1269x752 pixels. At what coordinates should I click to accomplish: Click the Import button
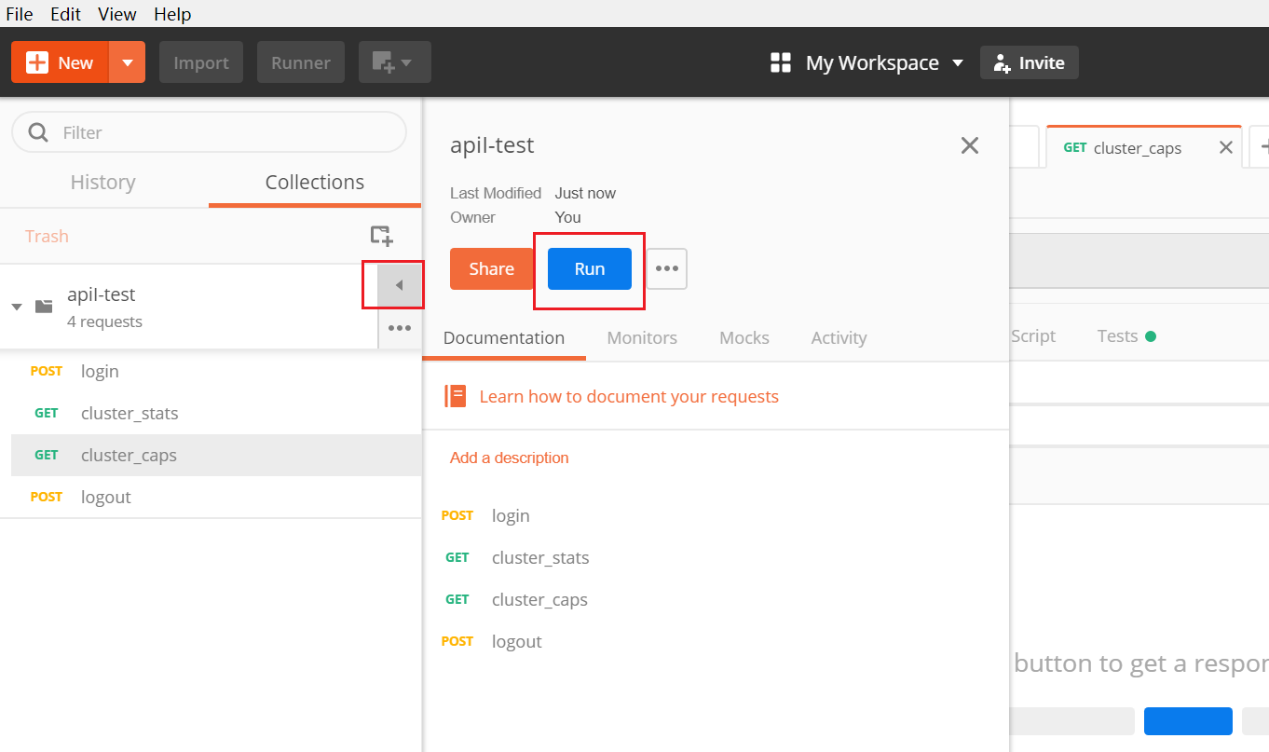(x=201, y=62)
